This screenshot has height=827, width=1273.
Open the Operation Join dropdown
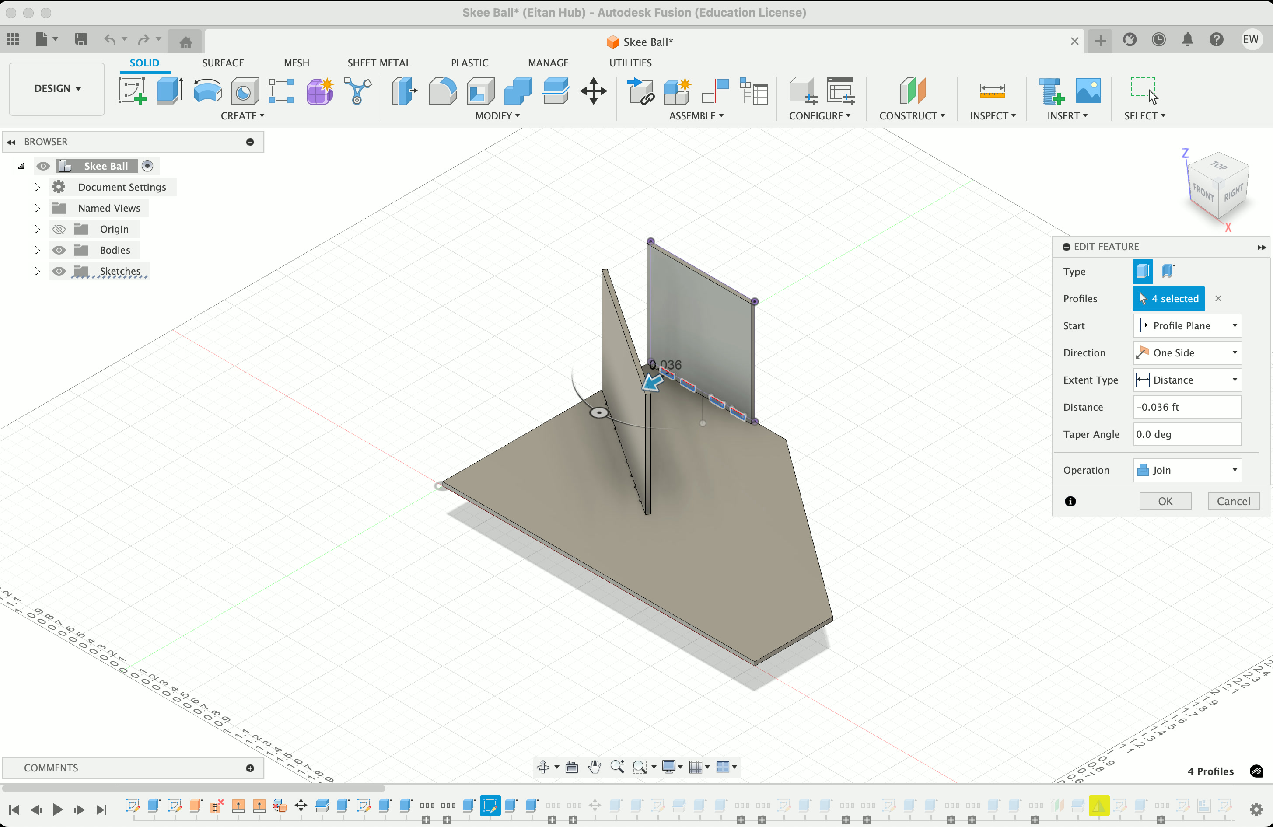point(1187,470)
